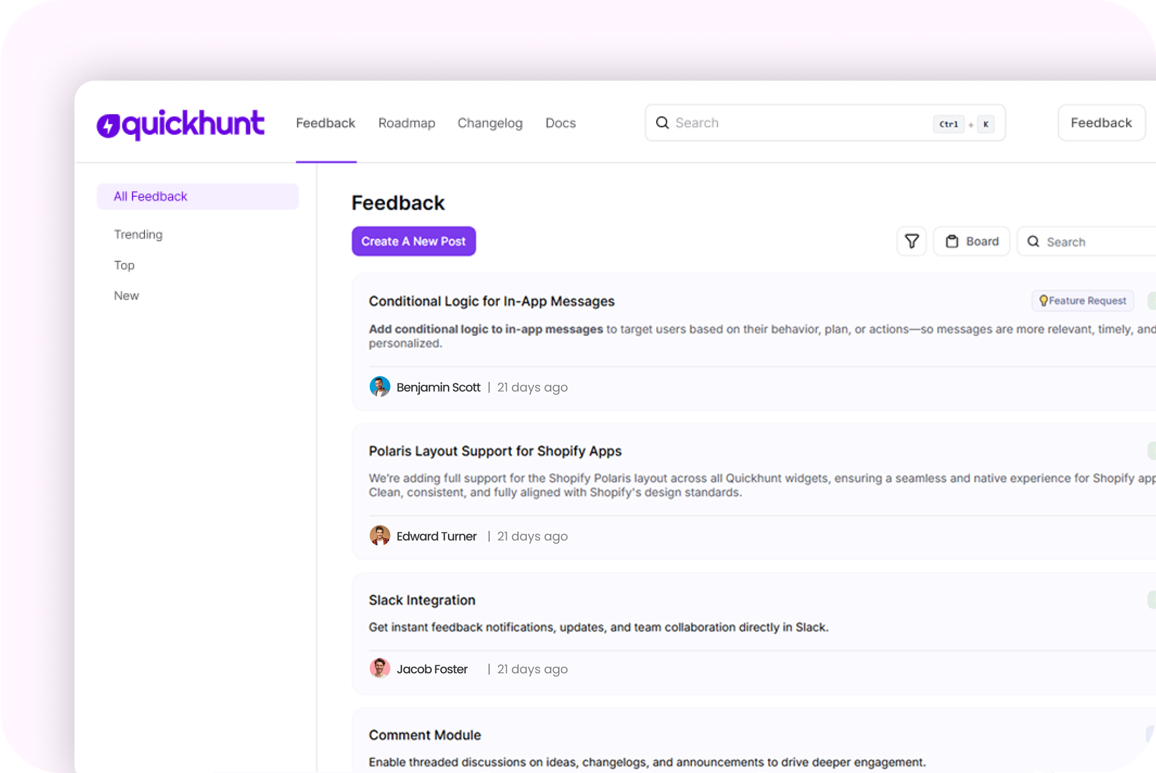
Task: Click the Feedback button at top right
Action: (x=1101, y=123)
